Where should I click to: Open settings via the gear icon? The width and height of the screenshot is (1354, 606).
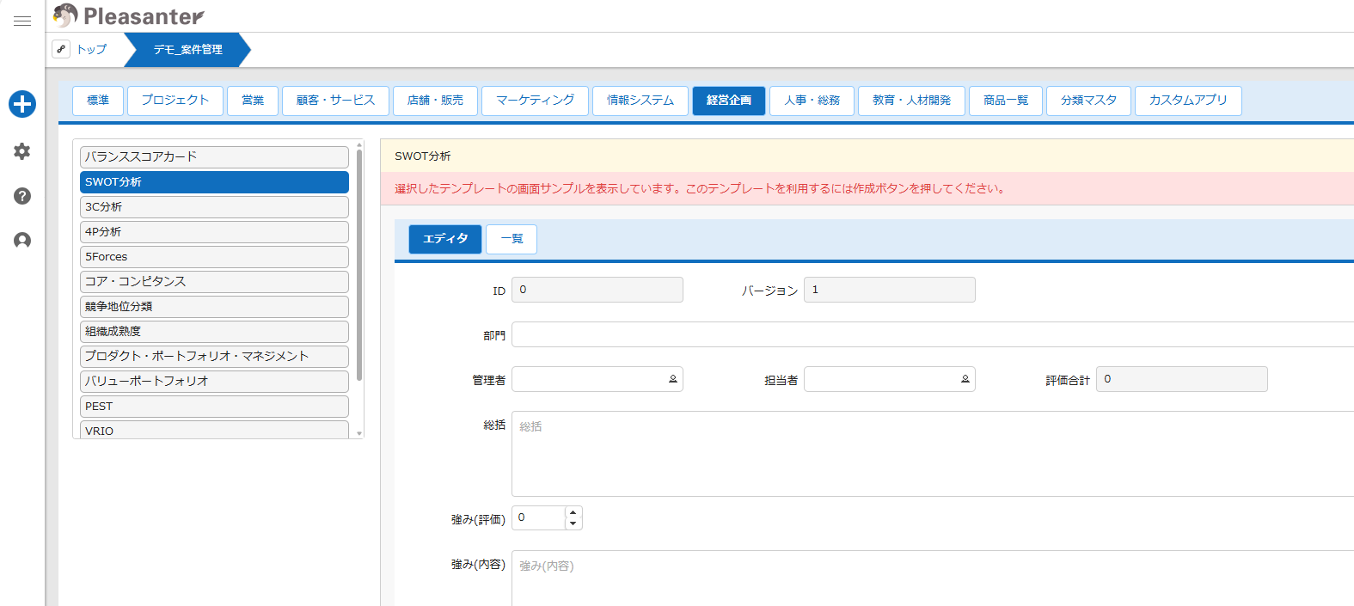[22, 151]
